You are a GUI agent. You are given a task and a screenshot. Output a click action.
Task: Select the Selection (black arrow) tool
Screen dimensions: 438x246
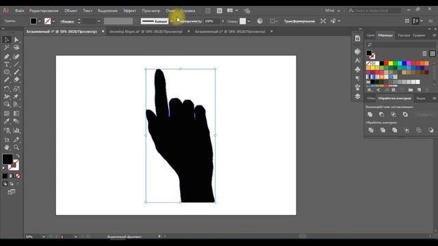pyautogui.click(x=7, y=40)
